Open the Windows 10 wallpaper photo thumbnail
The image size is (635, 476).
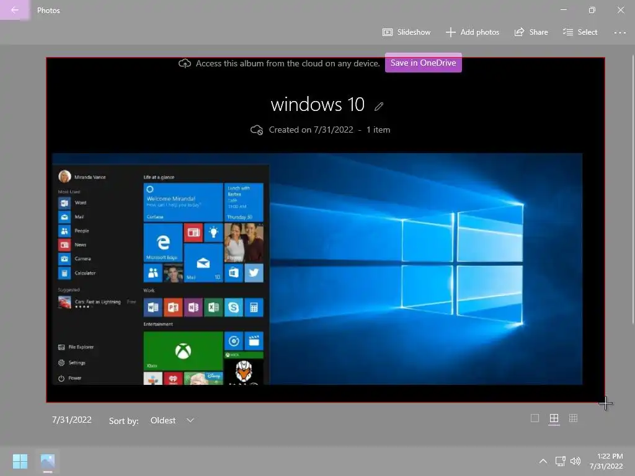(x=317, y=269)
